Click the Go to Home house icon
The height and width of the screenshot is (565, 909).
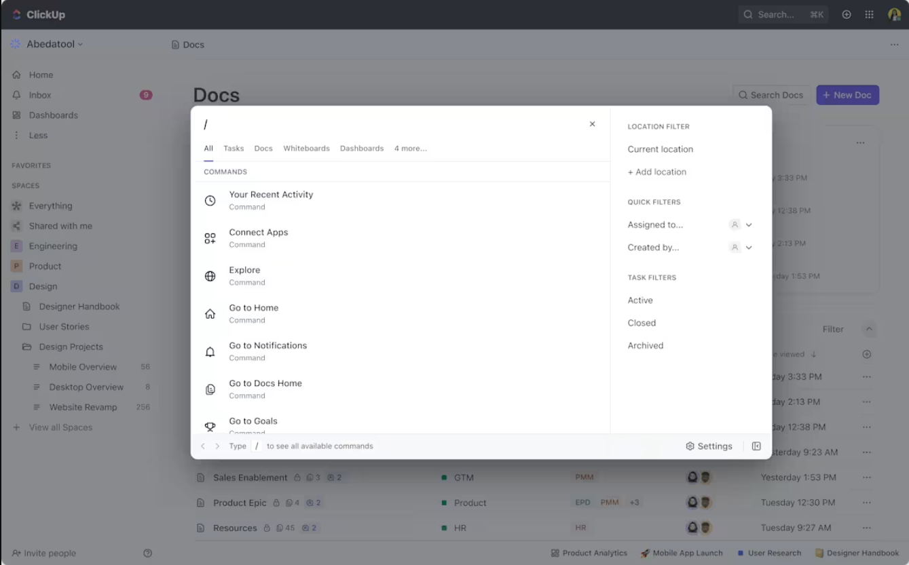click(210, 314)
